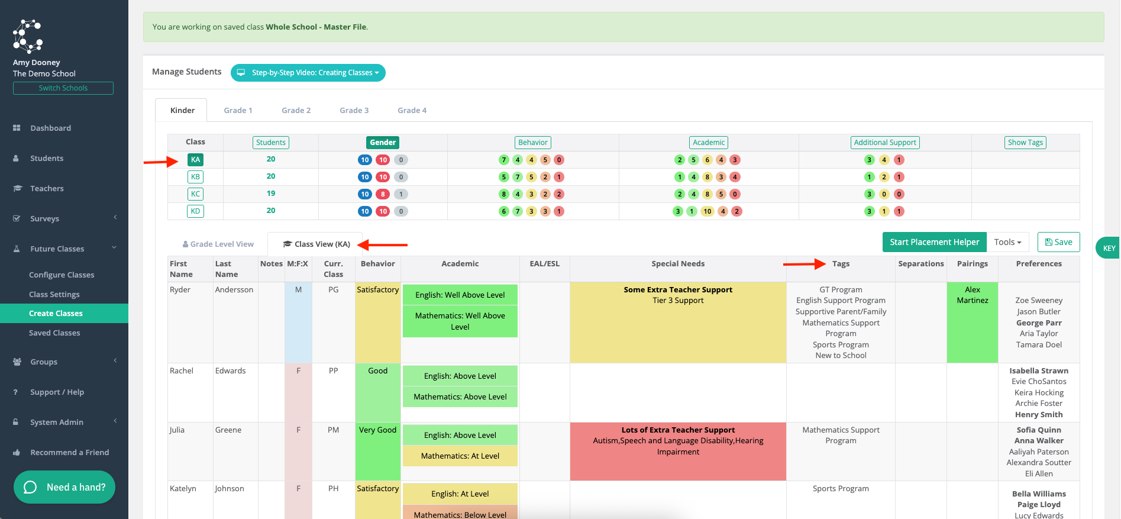Image resolution: width=1121 pixels, height=519 pixels.
Task: Click the Curr. Class column header
Action: click(333, 269)
